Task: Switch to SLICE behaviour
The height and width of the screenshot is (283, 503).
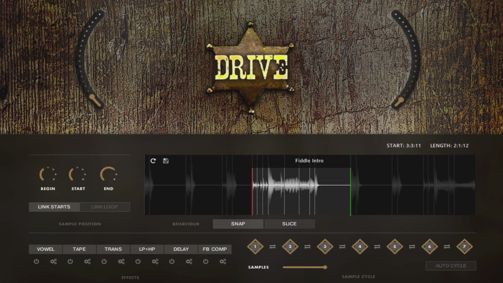Action: coord(289,224)
